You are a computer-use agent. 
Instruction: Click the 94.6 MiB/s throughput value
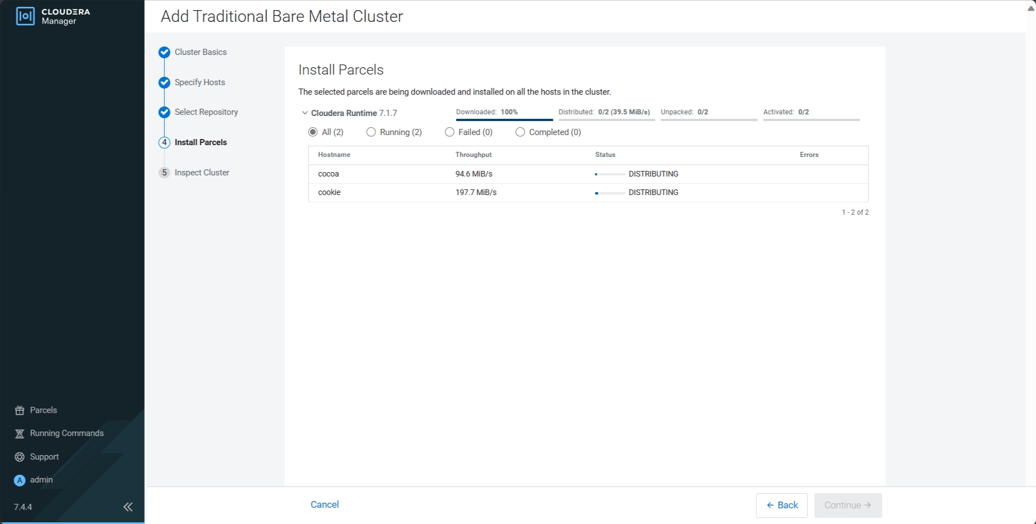click(x=474, y=174)
